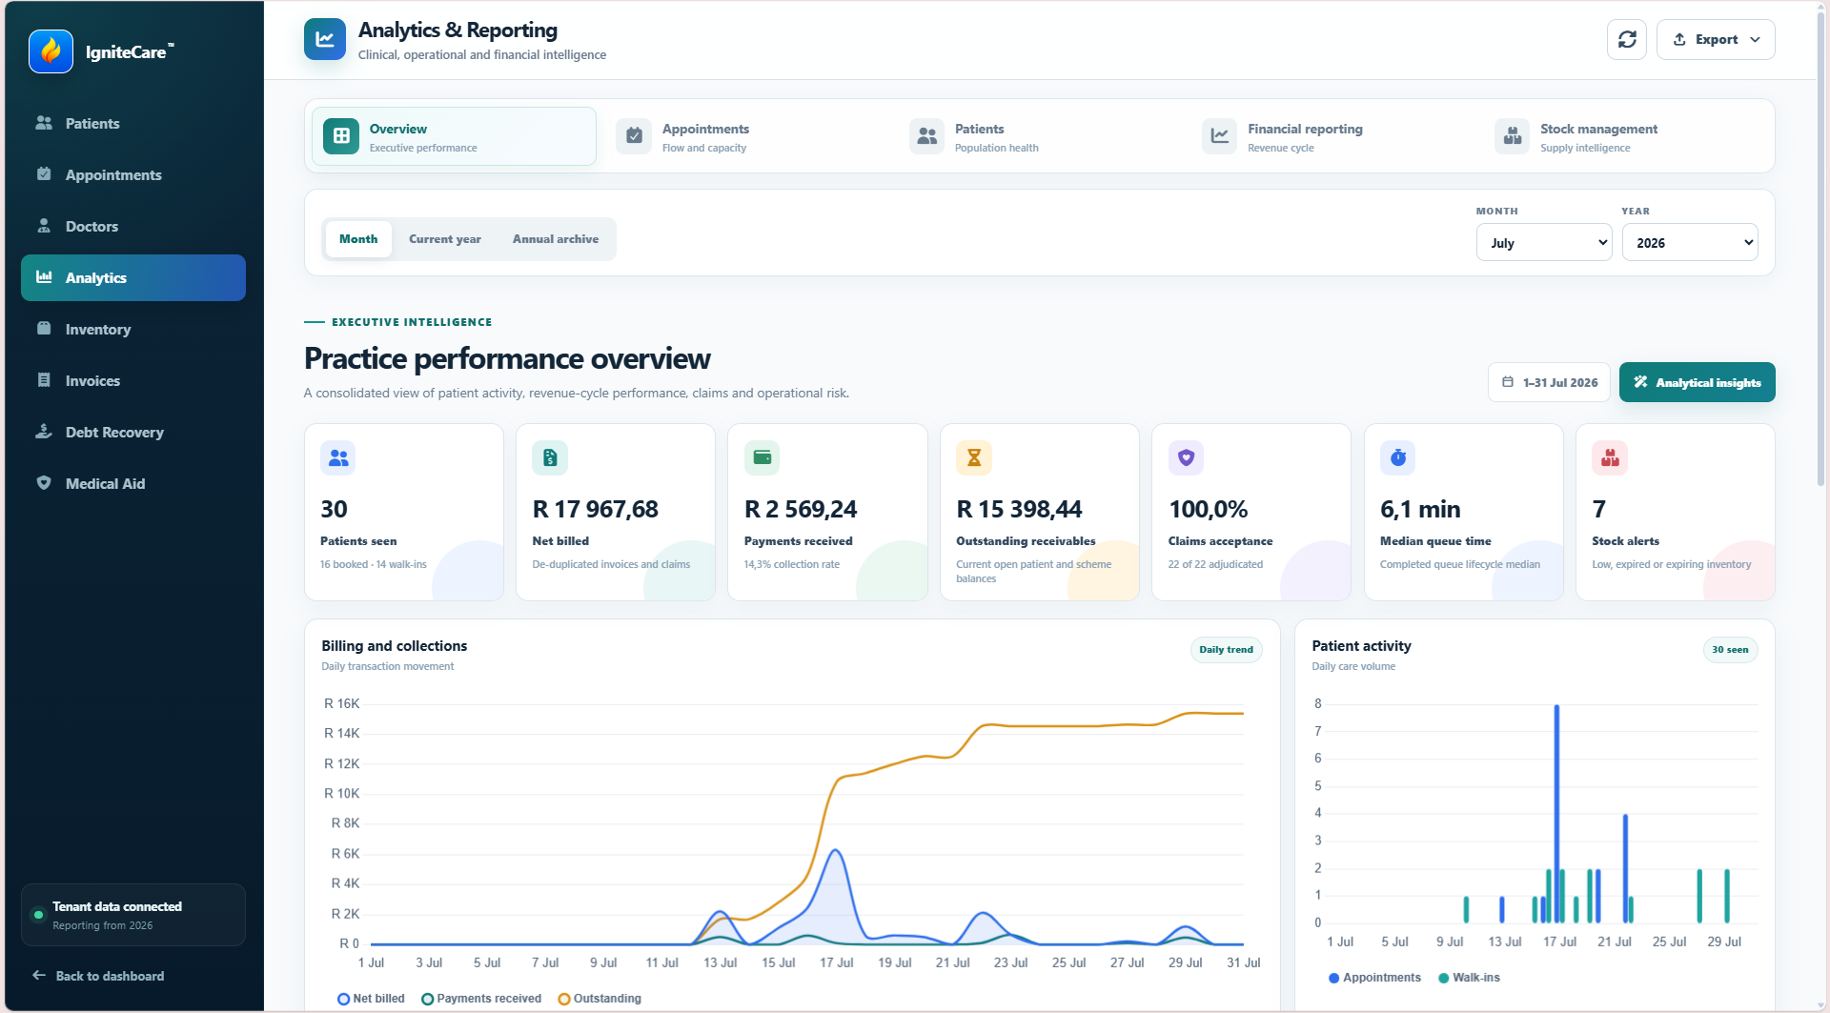The width and height of the screenshot is (1830, 1013).
Task: Switch to Financial reporting tab
Action: click(1332, 136)
